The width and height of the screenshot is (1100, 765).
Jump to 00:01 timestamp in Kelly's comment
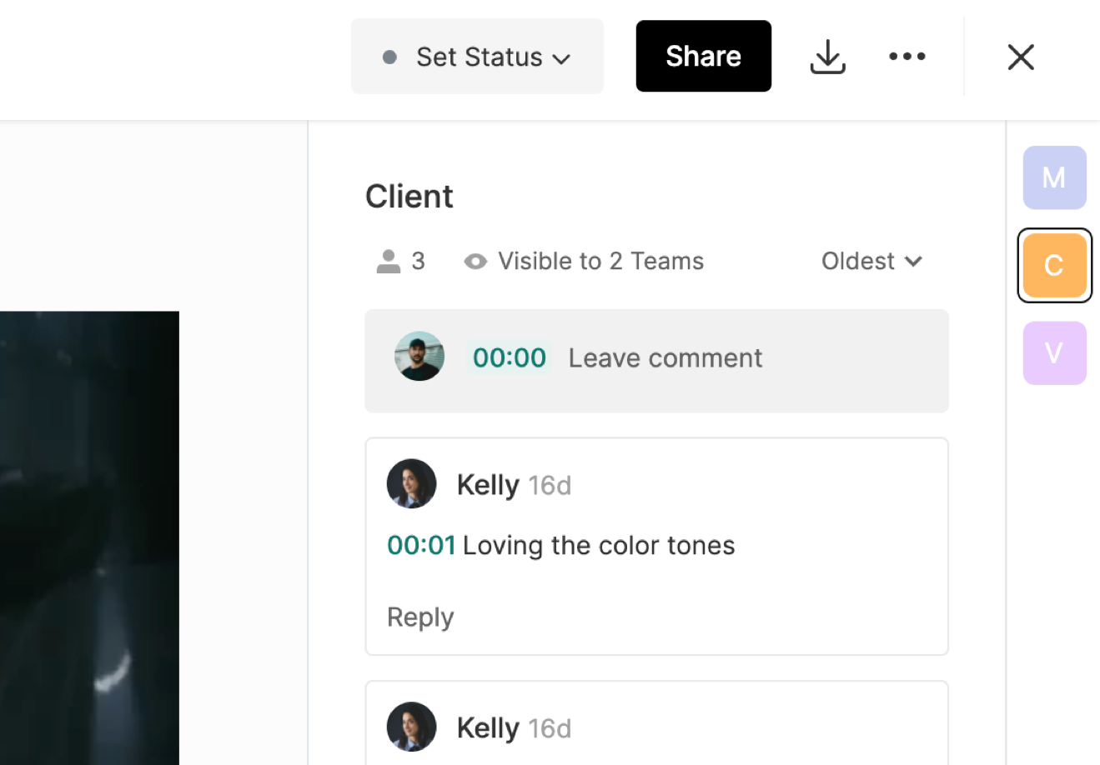click(421, 546)
